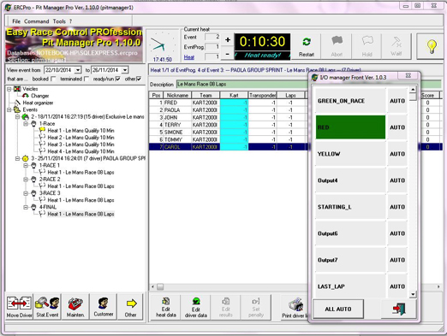This screenshot has width=447, height=336.
Task: Click the Print driver list printer icon
Action: [295, 308]
